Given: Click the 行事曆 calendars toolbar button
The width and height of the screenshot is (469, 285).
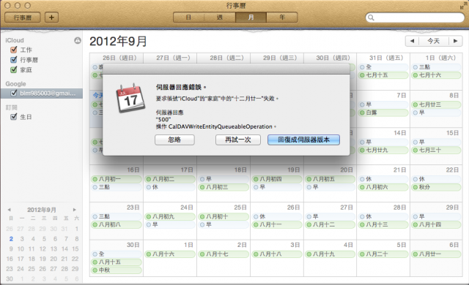Looking at the screenshot, I should tap(23, 18).
